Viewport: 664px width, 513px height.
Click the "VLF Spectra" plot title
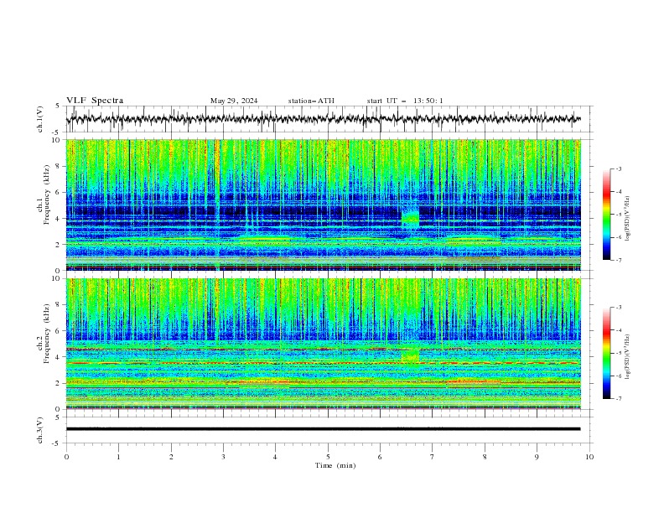[x=95, y=101]
